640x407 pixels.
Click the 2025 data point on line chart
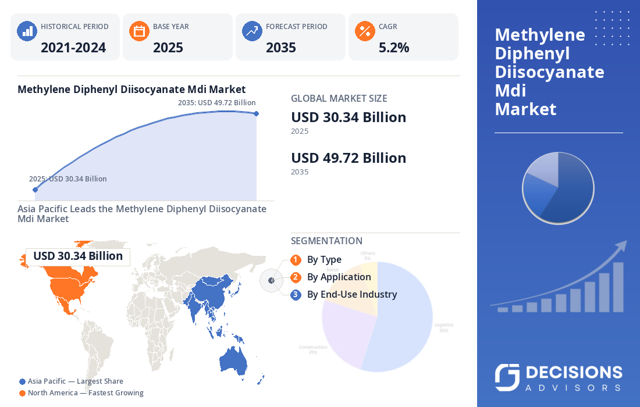pos(35,190)
